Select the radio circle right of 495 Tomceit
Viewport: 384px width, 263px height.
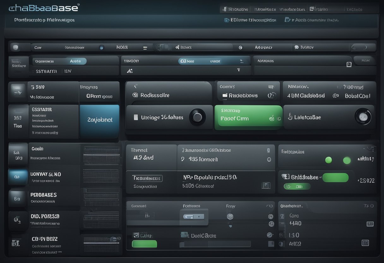[269, 160]
